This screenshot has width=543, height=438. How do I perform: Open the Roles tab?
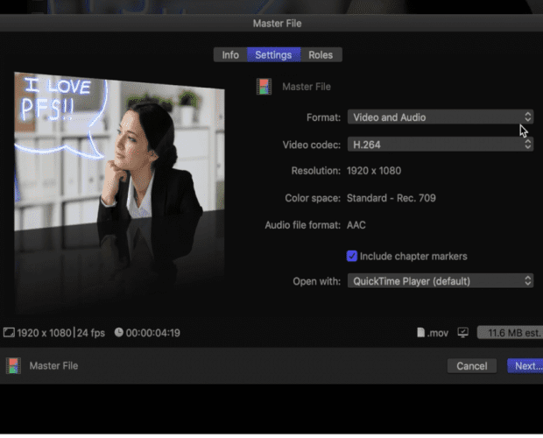click(321, 54)
